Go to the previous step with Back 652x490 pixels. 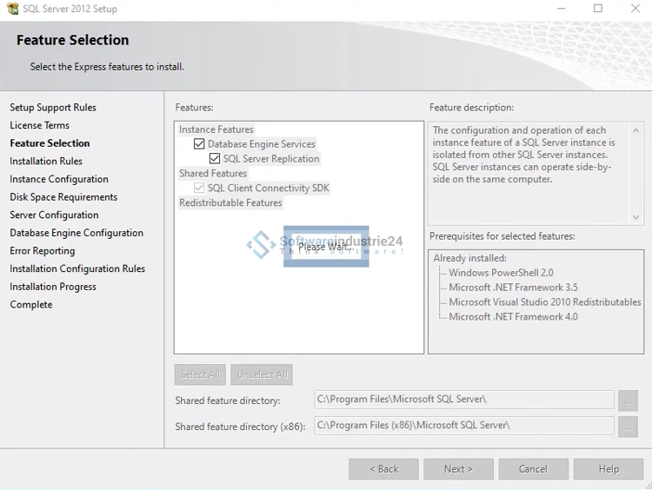pos(383,469)
